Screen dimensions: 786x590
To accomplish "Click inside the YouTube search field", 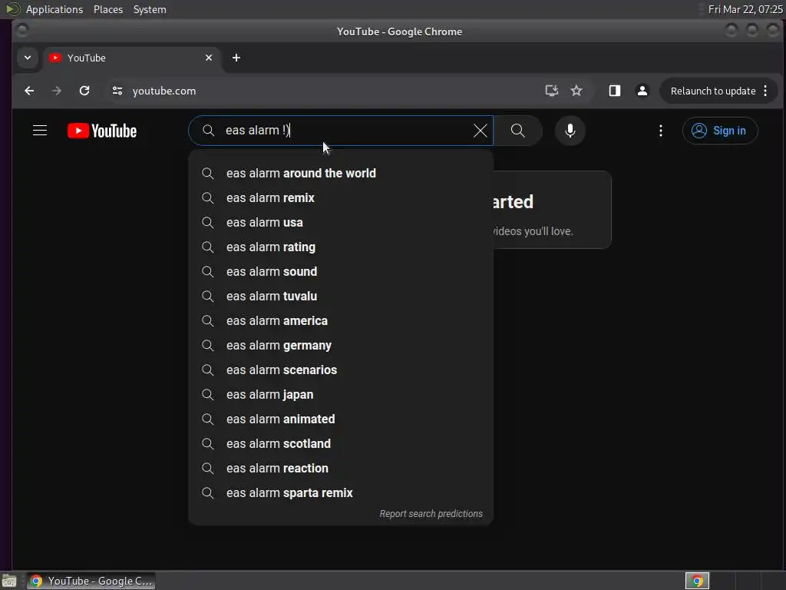I will (x=341, y=131).
